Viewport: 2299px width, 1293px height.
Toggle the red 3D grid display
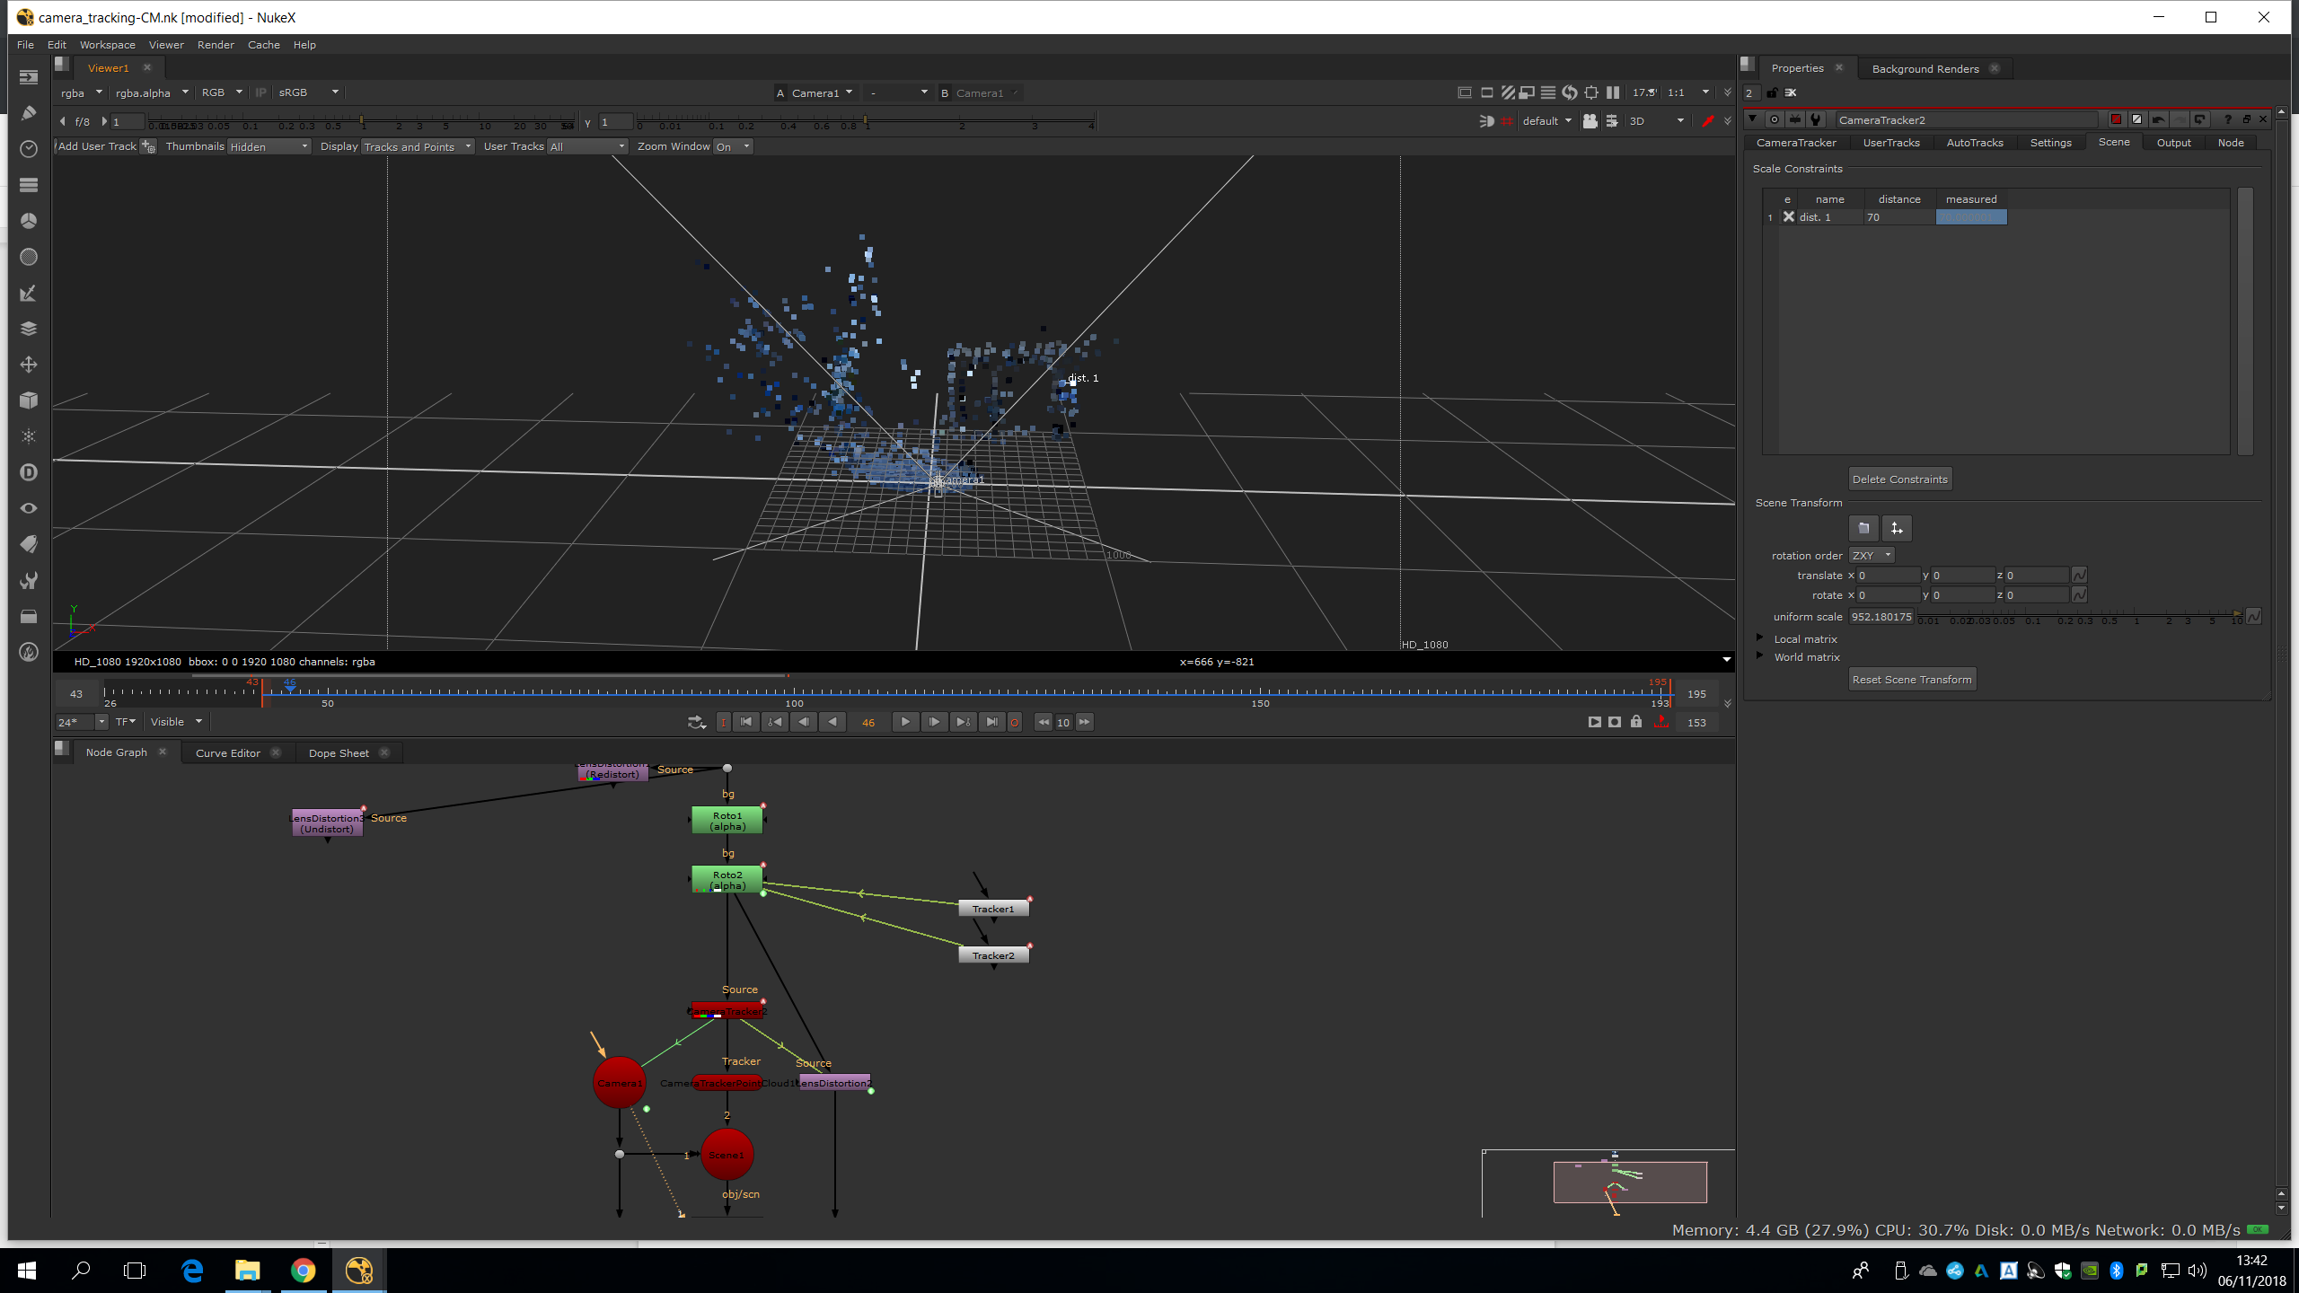click(1507, 121)
